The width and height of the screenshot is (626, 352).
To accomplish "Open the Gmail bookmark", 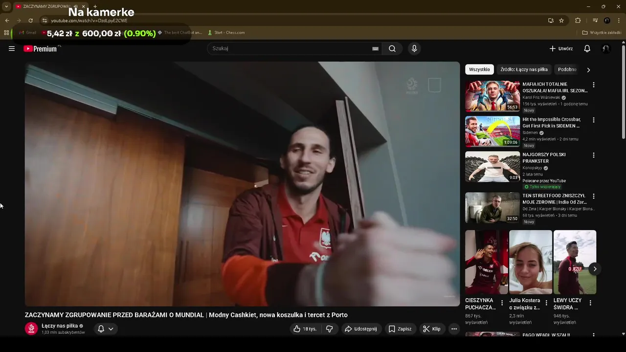I will point(27,33).
